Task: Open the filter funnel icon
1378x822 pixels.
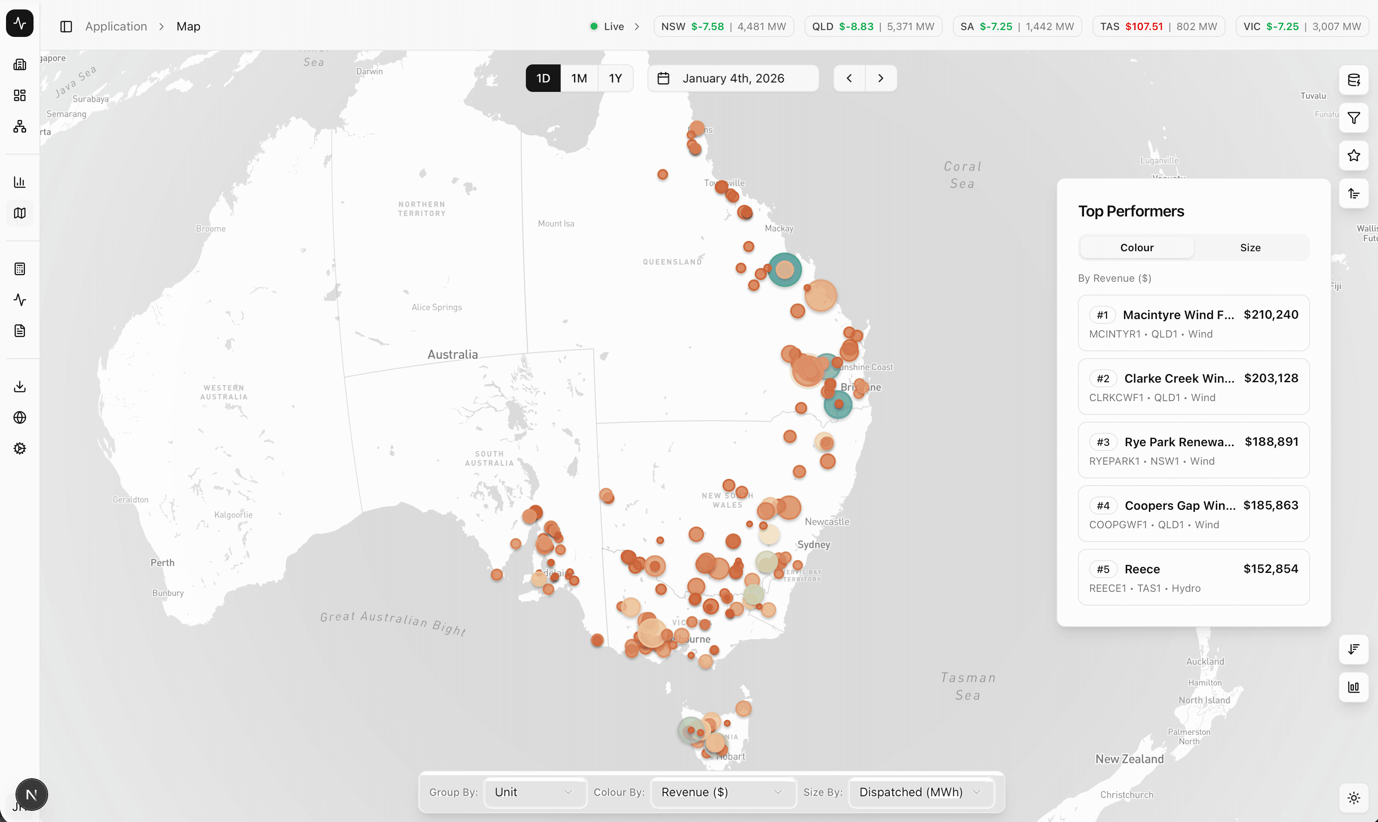Action: (x=1354, y=118)
